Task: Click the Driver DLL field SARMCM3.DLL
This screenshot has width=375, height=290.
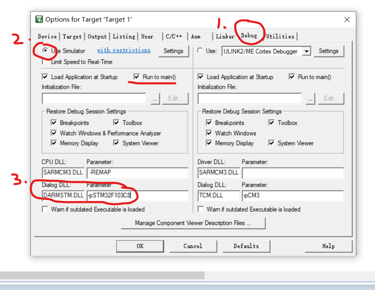Action: click(219, 172)
